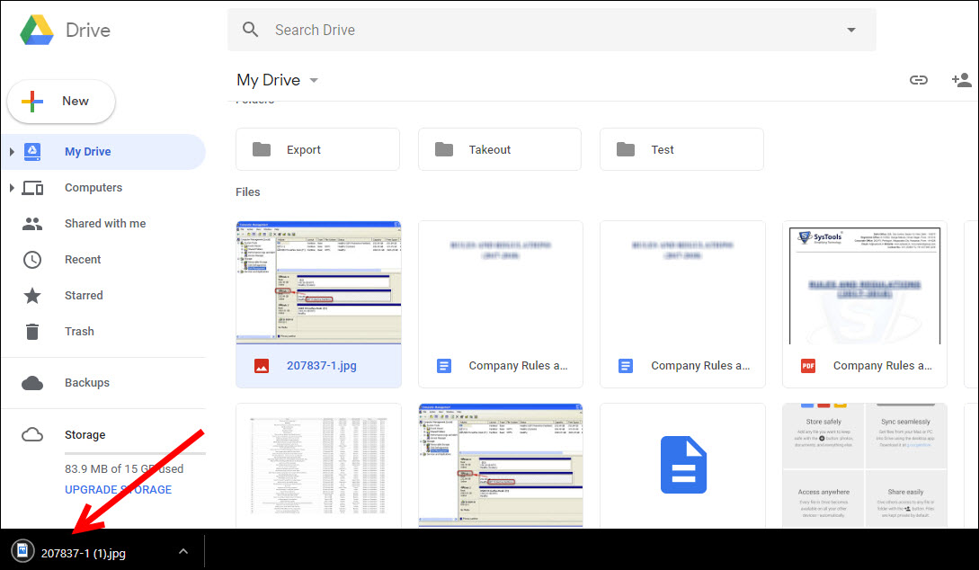Click the UPGRADE STORAGE link

click(118, 489)
